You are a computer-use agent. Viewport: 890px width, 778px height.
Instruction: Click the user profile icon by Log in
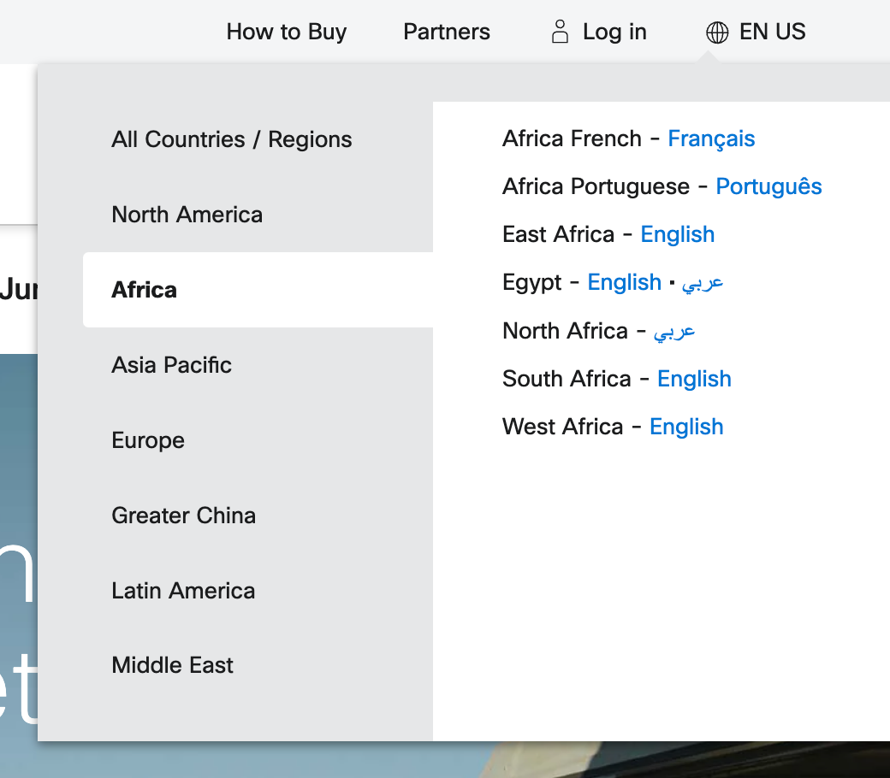[560, 32]
